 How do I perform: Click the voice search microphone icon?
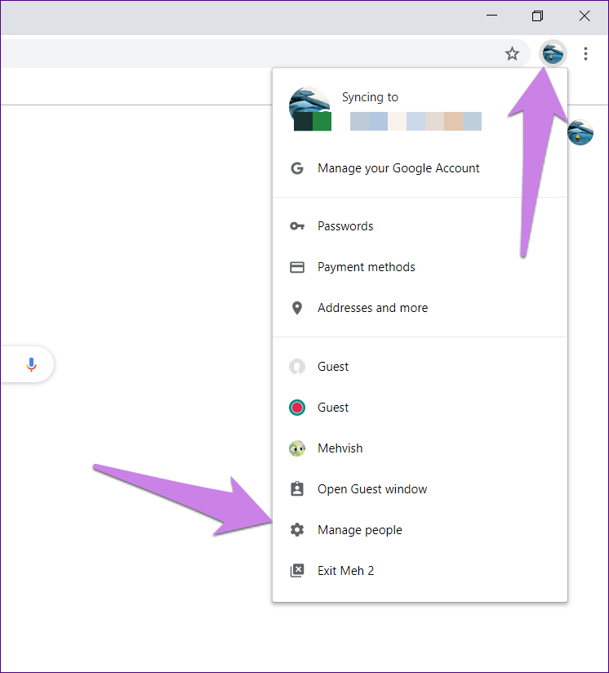coord(31,364)
